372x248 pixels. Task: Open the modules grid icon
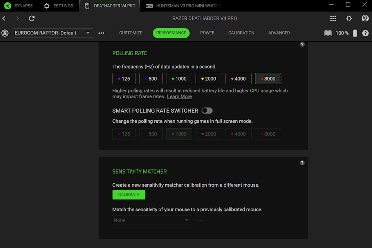tap(333, 18)
